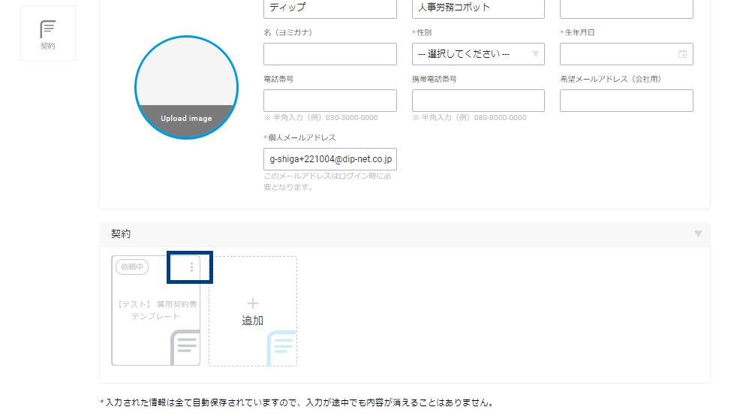Click the 追加 button label
This screenshot has height=416, width=752.
pyautogui.click(x=253, y=321)
